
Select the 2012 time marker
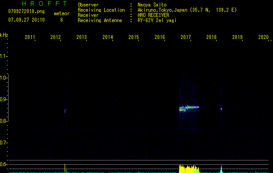pos(56,38)
